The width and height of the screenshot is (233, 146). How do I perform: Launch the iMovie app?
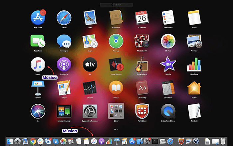click(168, 64)
